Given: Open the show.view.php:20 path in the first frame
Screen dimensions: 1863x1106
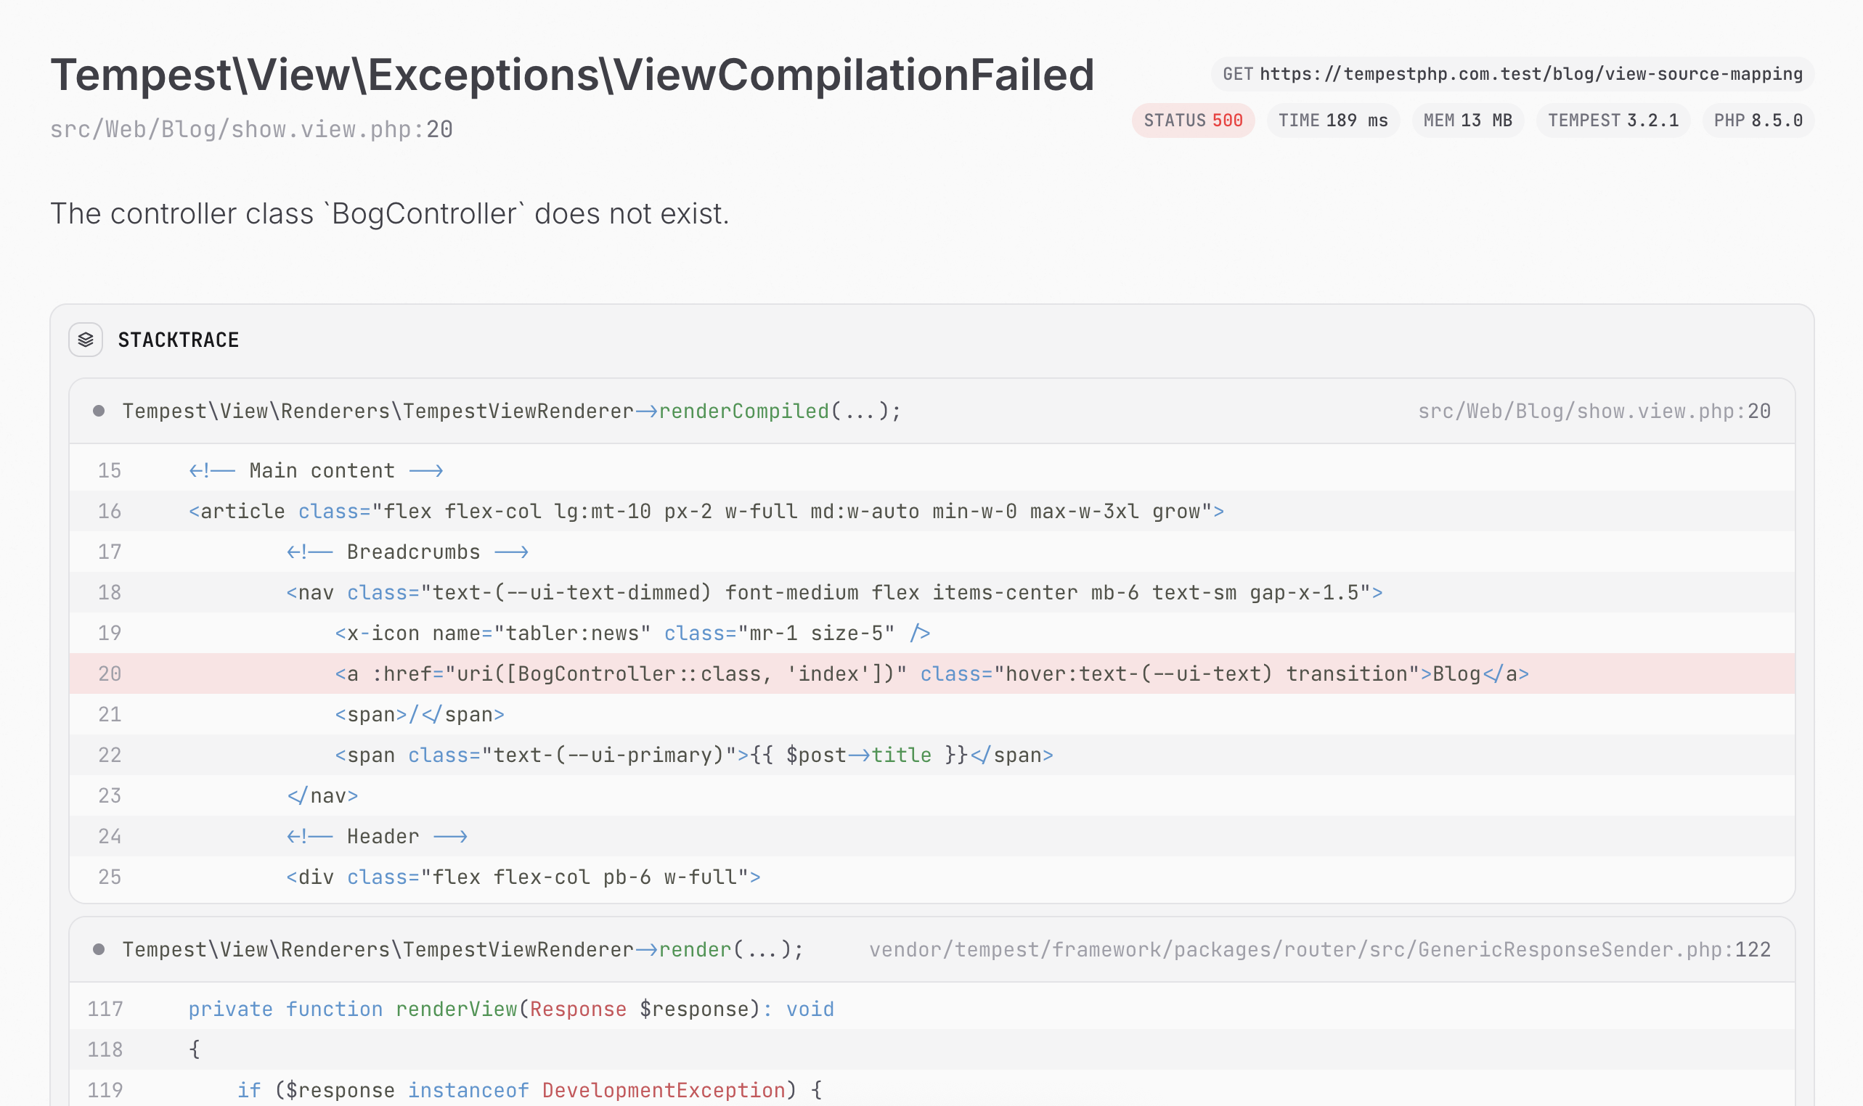Looking at the screenshot, I should pyautogui.click(x=1593, y=411).
